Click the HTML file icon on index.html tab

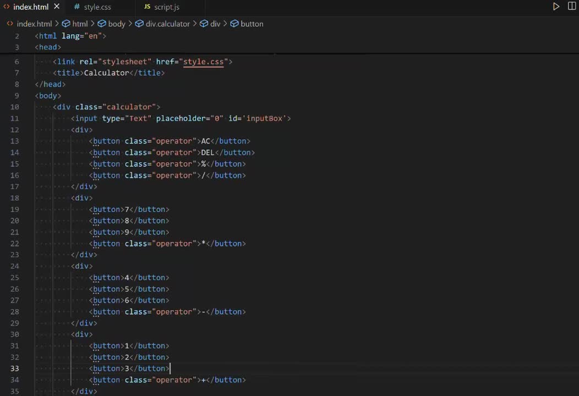point(6,7)
